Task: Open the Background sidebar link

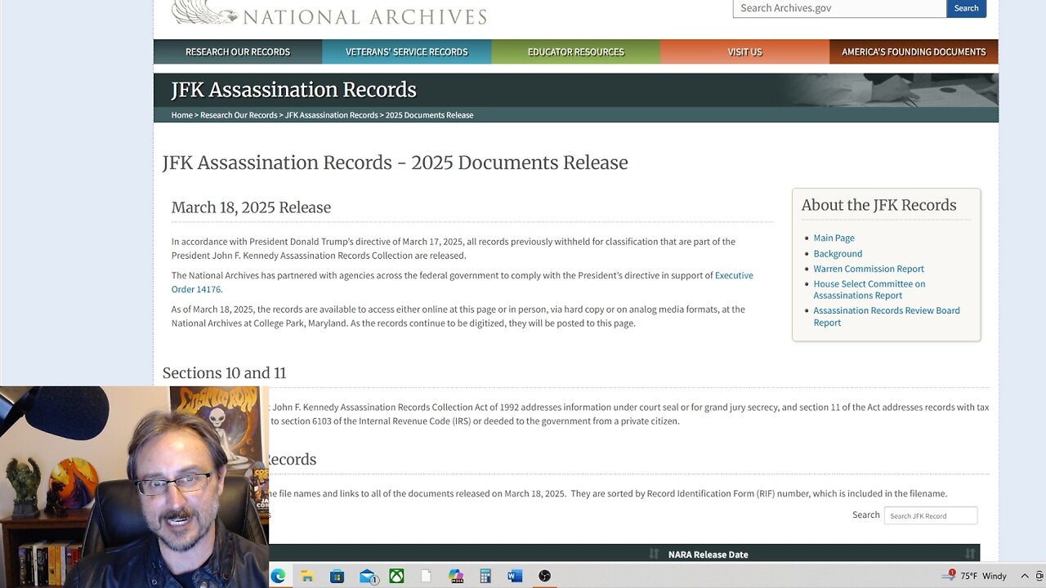Action: pyautogui.click(x=838, y=253)
